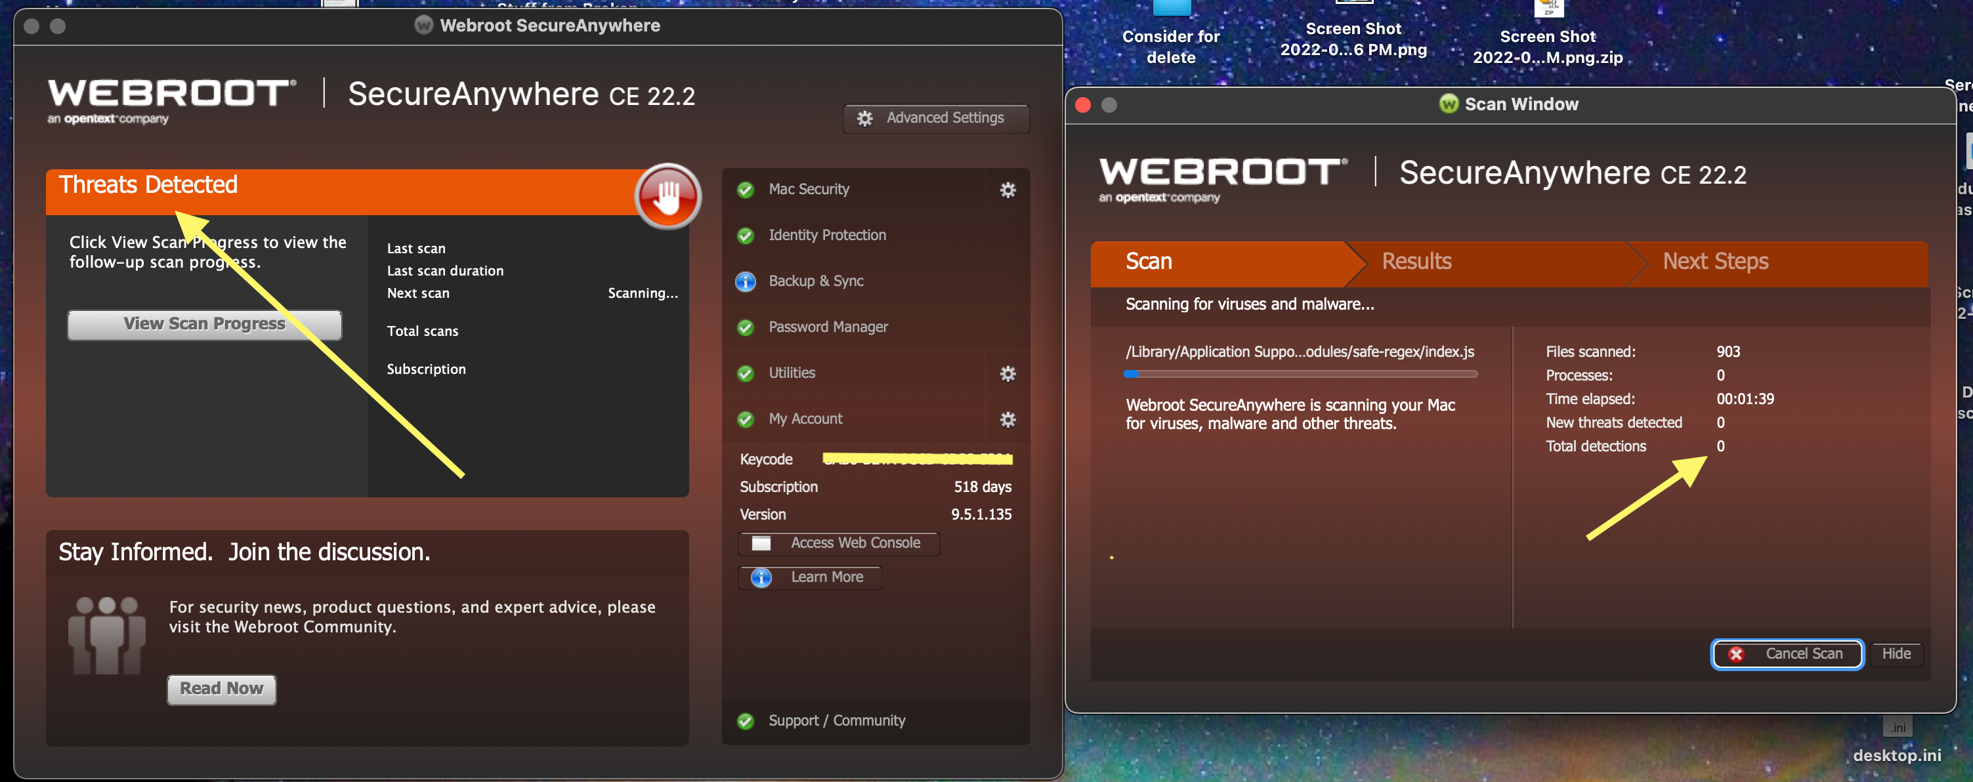Viewport: 1973px width, 782px height.
Task: Click the 'Total scans' label
Action: [422, 332]
